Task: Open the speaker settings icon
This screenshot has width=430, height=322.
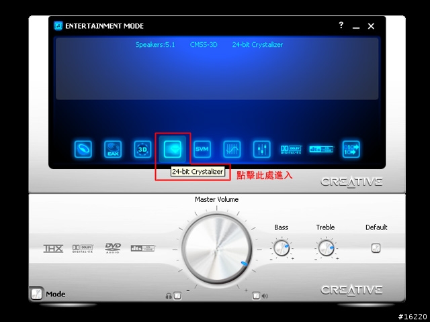Action: [83, 149]
